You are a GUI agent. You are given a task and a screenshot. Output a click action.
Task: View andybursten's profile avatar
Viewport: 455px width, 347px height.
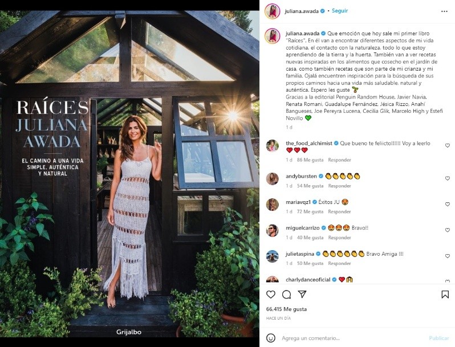[272, 179]
